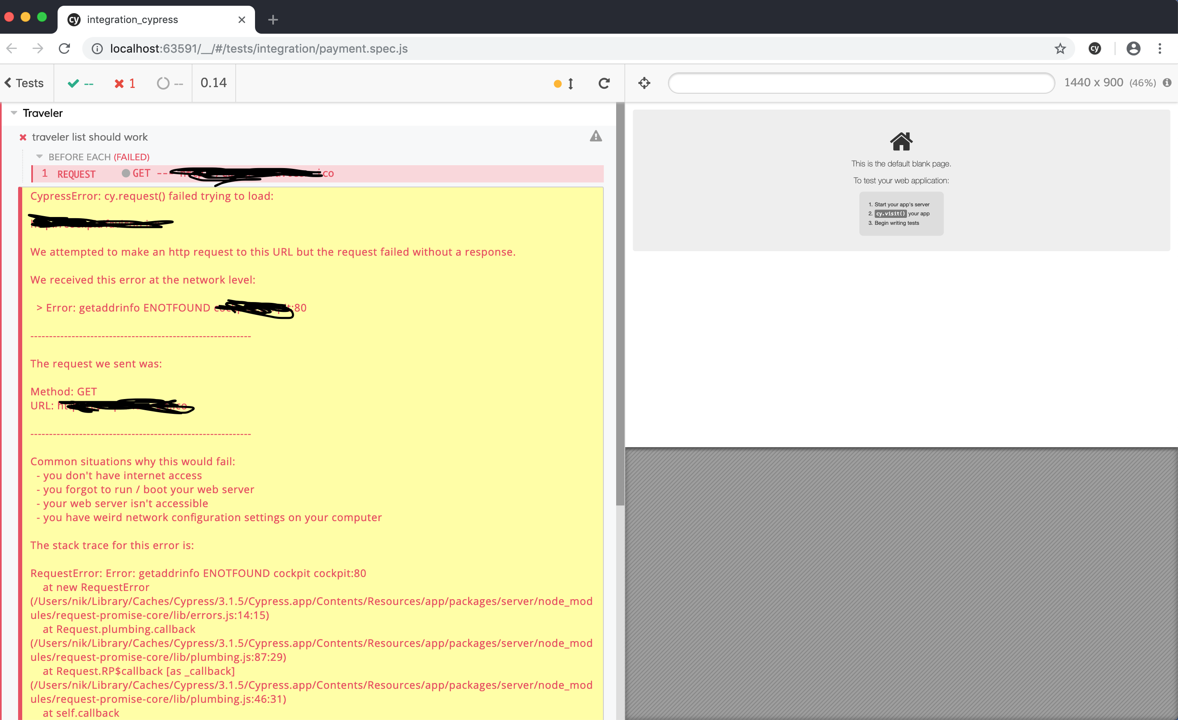
Task: Click 'Start your app's server' step
Action: (902, 205)
